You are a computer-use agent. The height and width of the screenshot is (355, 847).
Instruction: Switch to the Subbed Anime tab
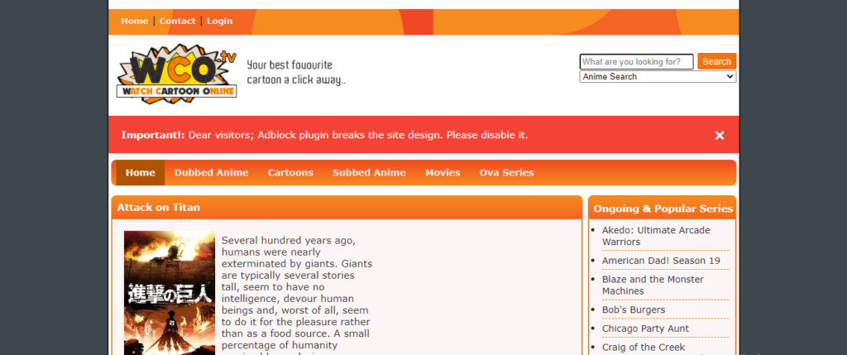point(369,173)
